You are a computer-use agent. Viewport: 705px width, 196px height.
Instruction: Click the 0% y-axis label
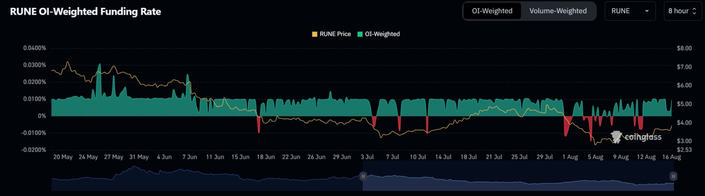point(42,116)
